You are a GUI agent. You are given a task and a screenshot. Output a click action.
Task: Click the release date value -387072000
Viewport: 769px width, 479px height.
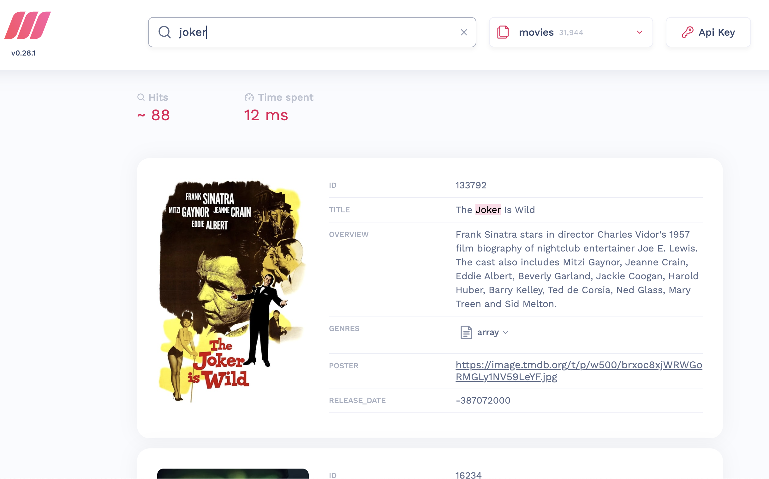point(483,400)
